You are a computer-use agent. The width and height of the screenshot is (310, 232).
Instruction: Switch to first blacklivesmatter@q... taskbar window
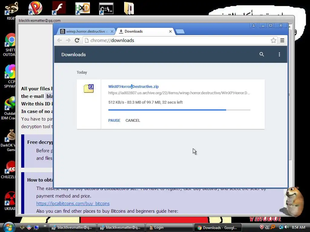click(72, 227)
